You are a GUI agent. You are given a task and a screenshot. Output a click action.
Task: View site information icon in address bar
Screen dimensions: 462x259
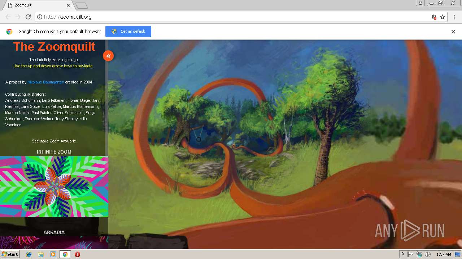tap(40, 17)
